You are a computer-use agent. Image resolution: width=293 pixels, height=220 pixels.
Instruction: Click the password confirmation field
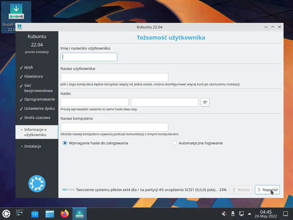point(165,102)
